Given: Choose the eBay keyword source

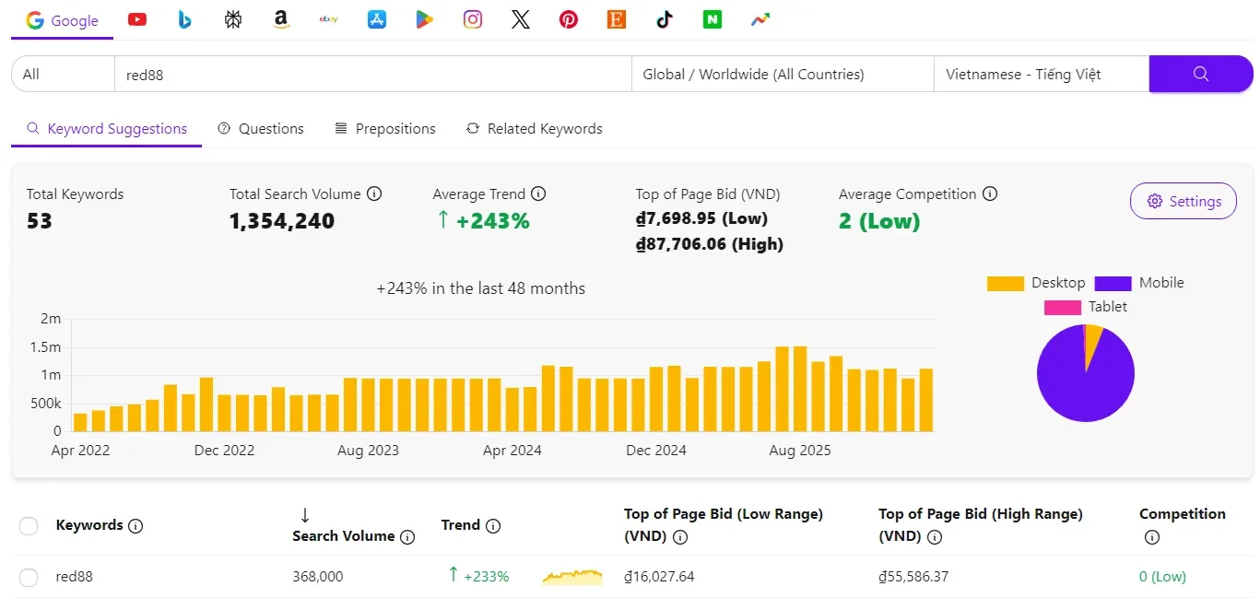Looking at the screenshot, I should click(329, 19).
